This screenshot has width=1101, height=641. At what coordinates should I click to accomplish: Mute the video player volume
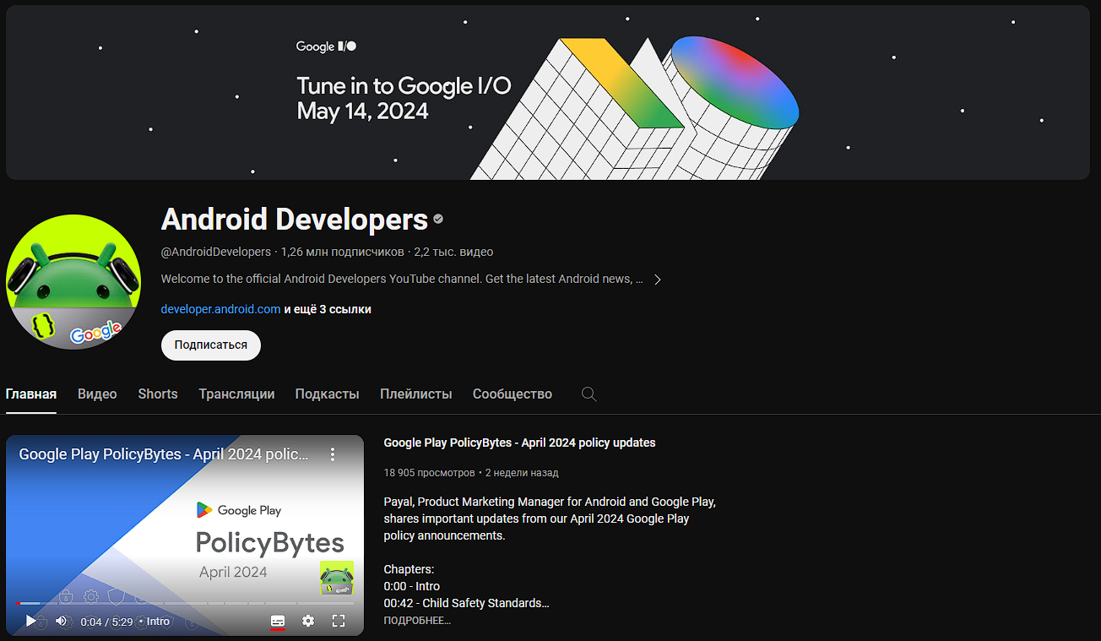[x=61, y=621]
